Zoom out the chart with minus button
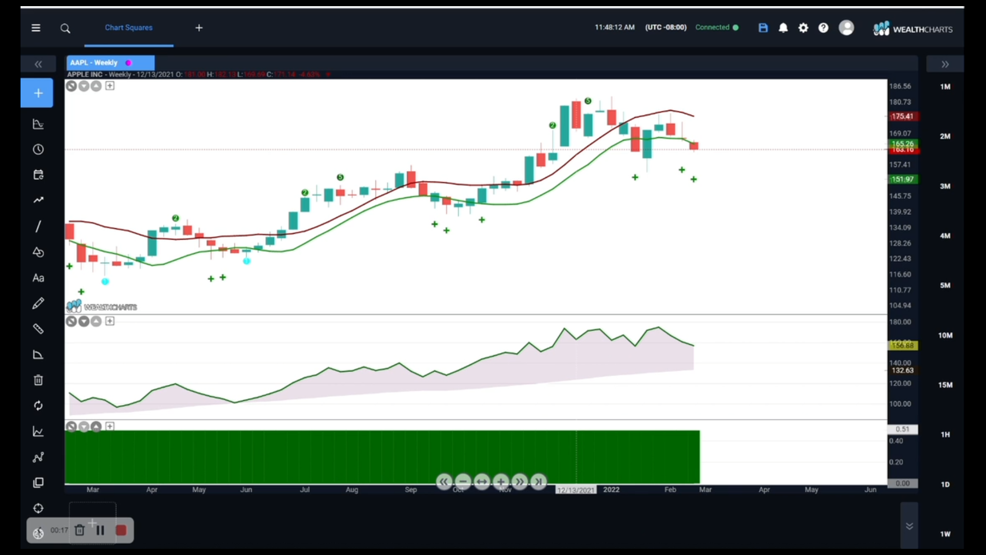The width and height of the screenshot is (986, 555). (463, 482)
